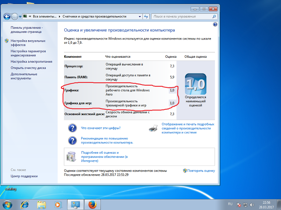Select the 'Процессор:' row label

coord(74,66)
